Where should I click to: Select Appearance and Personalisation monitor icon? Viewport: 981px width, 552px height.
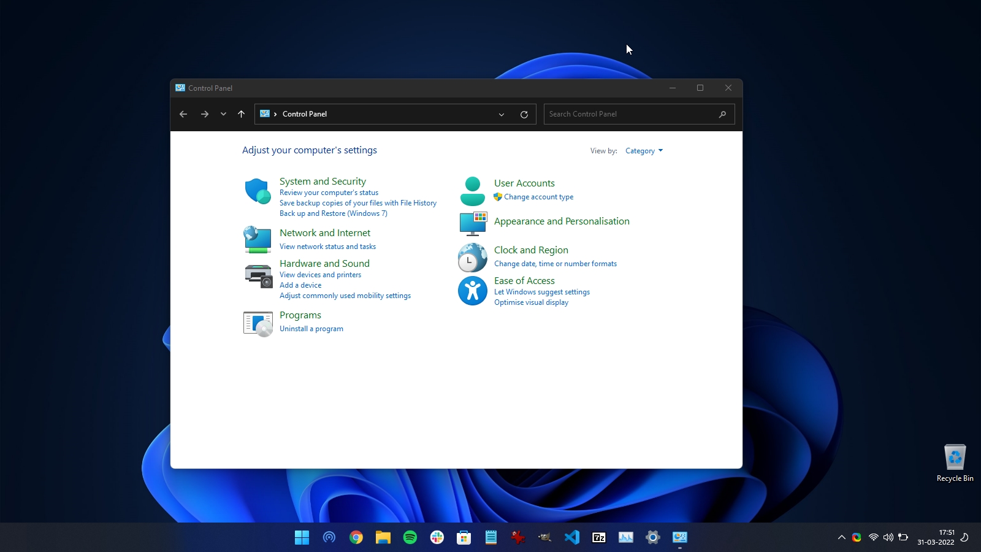[x=472, y=224]
